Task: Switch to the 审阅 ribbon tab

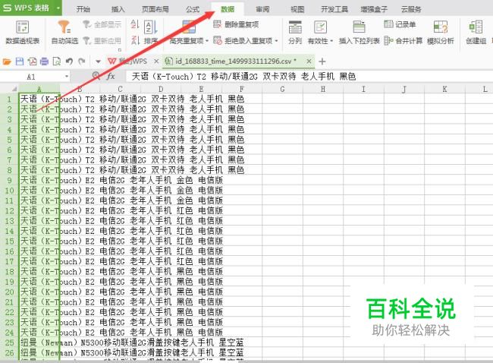Action: (x=262, y=9)
